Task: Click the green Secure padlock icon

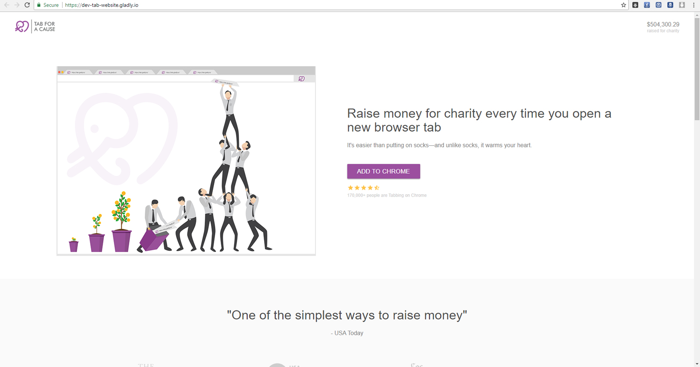Action: [39, 5]
